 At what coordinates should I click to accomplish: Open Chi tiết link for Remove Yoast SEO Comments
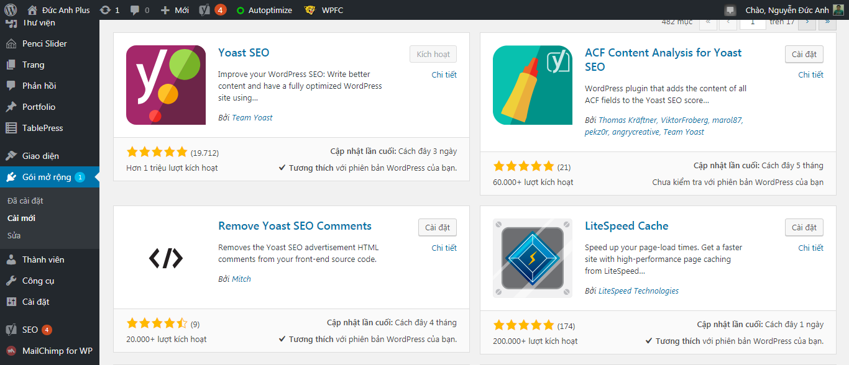444,248
